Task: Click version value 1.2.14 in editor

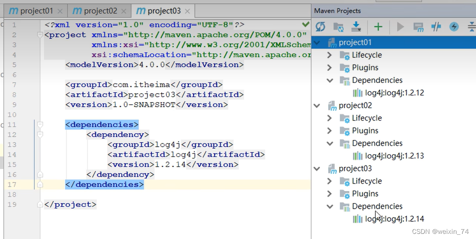Action: point(170,164)
